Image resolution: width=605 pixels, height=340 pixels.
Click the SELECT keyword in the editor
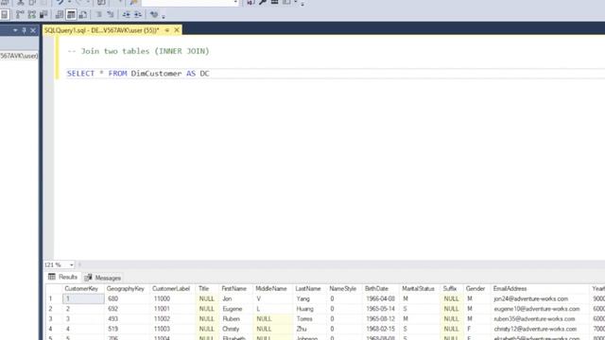(80, 74)
